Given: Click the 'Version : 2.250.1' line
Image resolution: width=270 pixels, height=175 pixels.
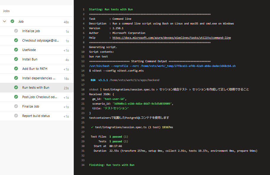Looking at the screenshot, I should coord(106,28).
